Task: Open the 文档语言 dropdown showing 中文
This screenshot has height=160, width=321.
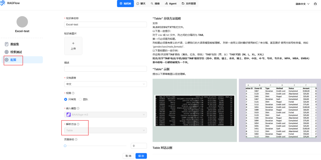Action: [x=106, y=84]
